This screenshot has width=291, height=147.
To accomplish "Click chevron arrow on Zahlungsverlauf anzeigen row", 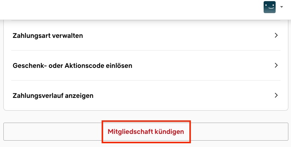I will tap(276, 95).
